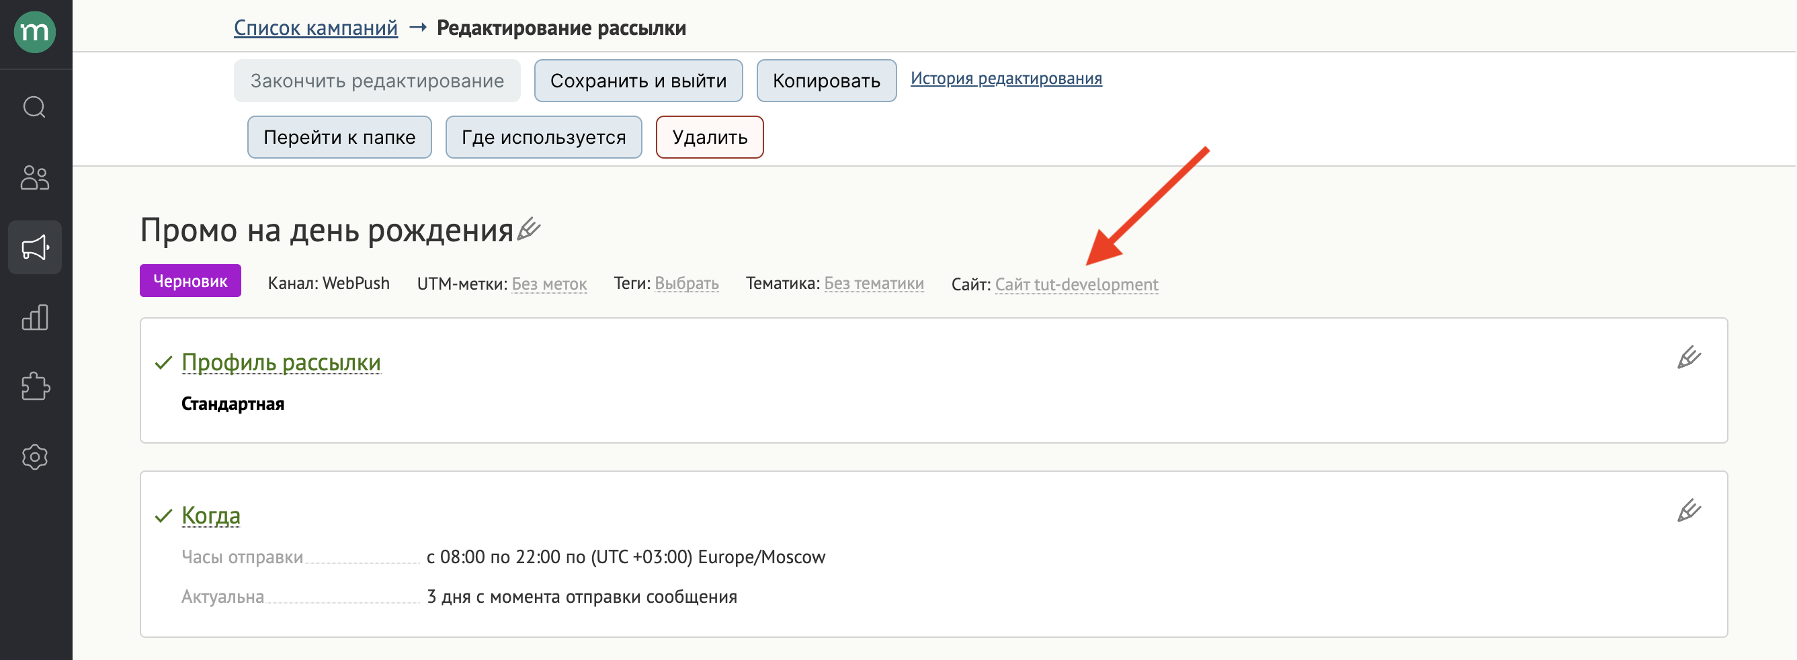Click the 'Часы отправки' label

coord(242,557)
